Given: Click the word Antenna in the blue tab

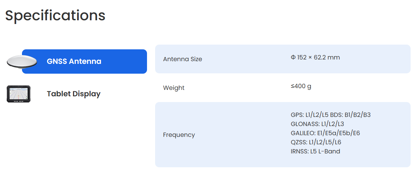Looking at the screenshot, I should [85, 62].
